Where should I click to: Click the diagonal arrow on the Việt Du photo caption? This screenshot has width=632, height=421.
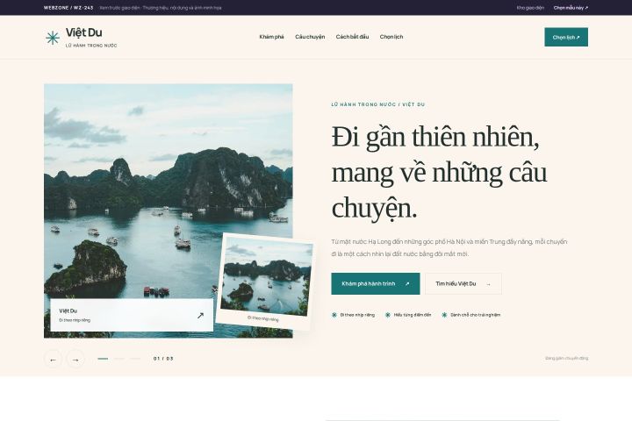tap(200, 315)
